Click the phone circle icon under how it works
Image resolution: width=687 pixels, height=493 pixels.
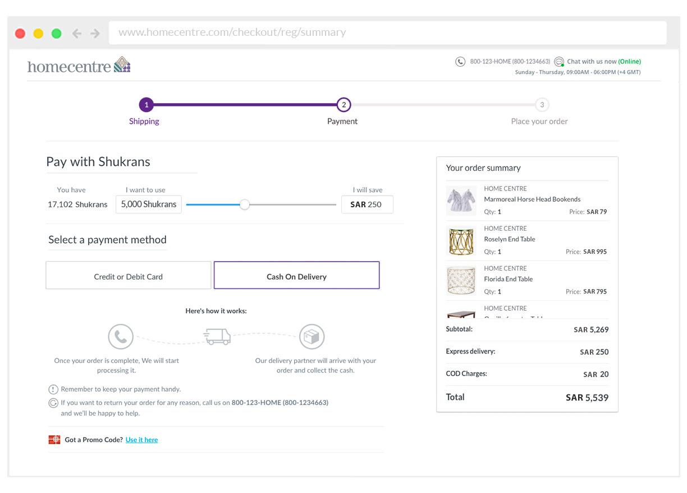(121, 337)
